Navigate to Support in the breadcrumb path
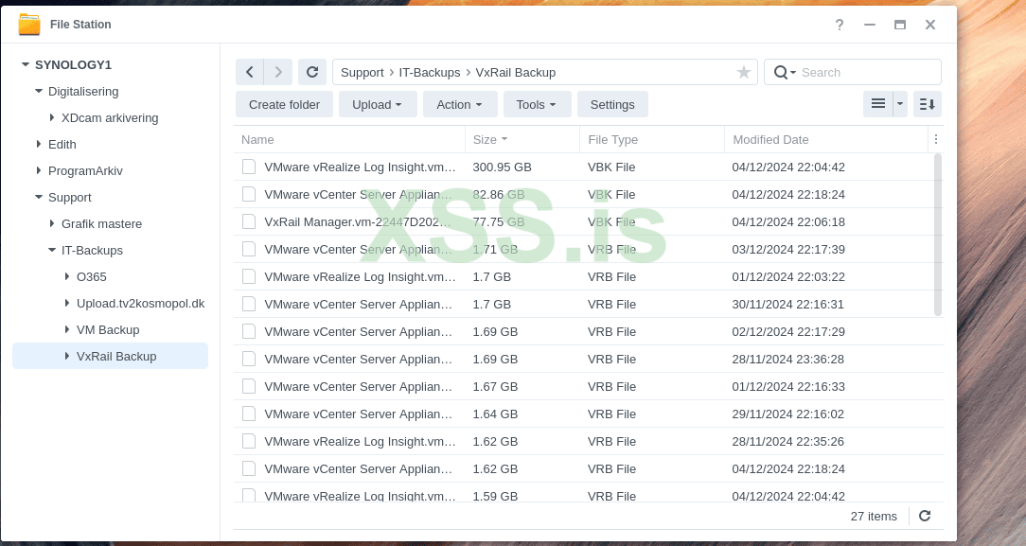The image size is (1026, 546). (x=362, y=73)
